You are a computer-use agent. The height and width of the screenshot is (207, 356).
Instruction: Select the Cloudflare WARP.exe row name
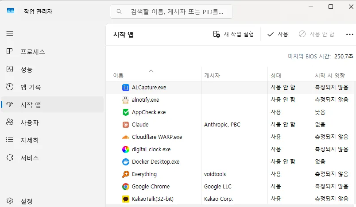click(x=157, y=137)
